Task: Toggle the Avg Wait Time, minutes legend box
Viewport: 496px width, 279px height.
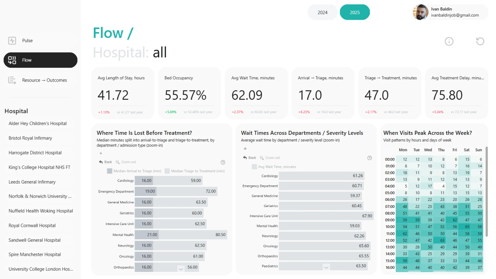Action: pyautogui.click(x=254, y=167)
